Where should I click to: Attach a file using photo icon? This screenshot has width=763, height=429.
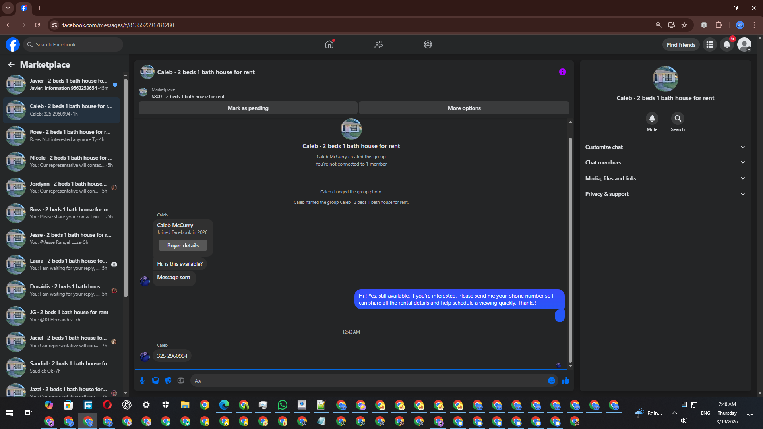point(155,381)
